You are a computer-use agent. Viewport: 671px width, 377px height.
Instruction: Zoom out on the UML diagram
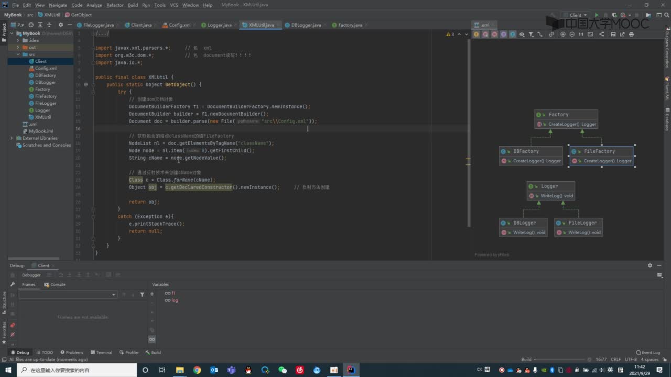[x=572, y=34]
